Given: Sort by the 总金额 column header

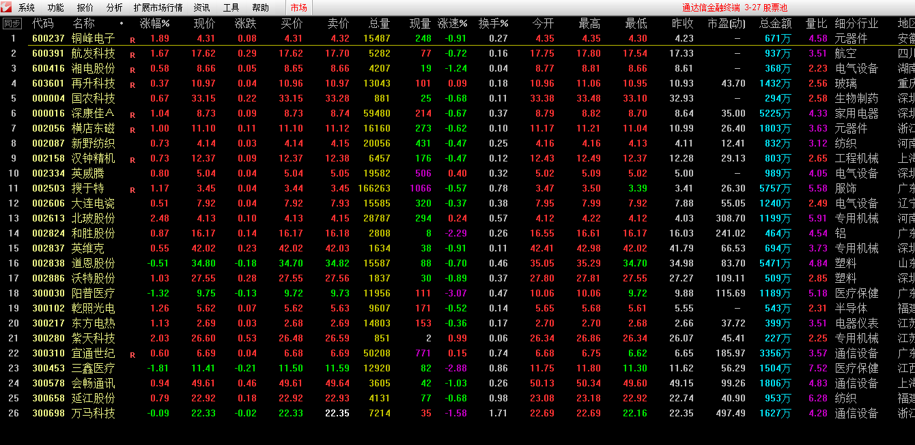Looking at the screenshot, I should (775, 23).
